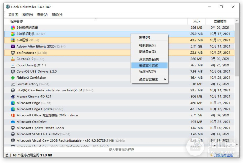Click the 806 MB size cell
This screenshot has width=243, height=163.
click(x=196, y=97)
